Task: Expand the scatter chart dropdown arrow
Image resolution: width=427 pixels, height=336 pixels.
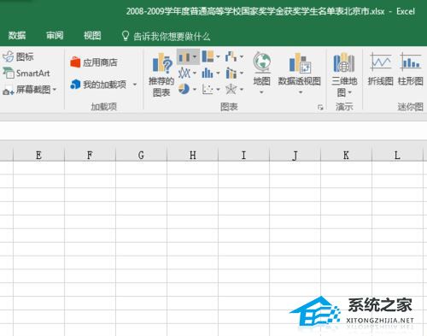Action: click(x=218, y=90)
